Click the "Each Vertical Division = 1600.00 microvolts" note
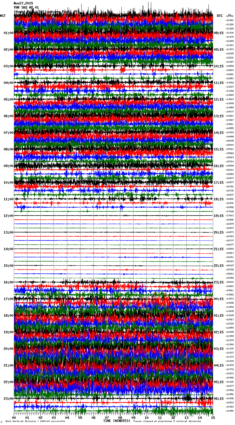 click(x=35, y=421)
